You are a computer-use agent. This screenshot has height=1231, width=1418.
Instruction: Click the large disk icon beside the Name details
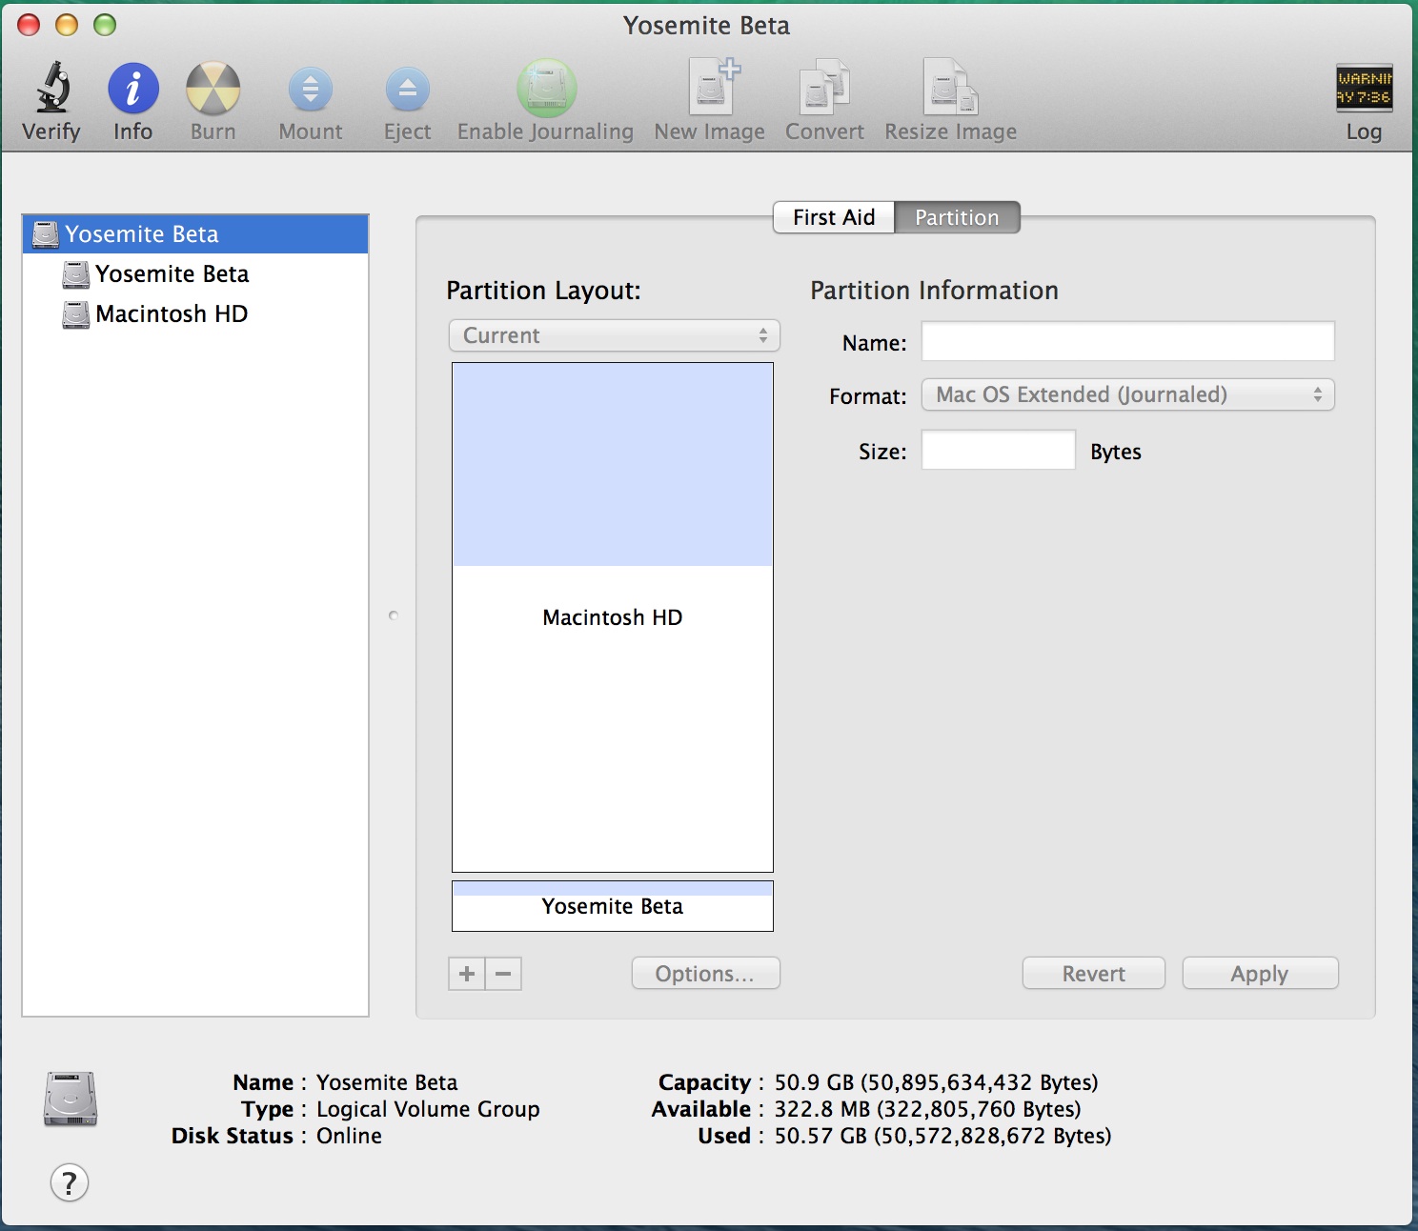(x=71, y=1100)
